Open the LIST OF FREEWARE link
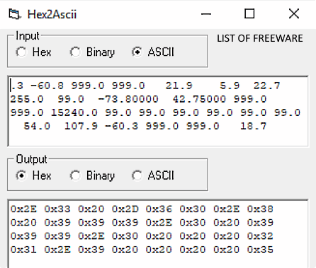The image size is (316, 268). 260,38
